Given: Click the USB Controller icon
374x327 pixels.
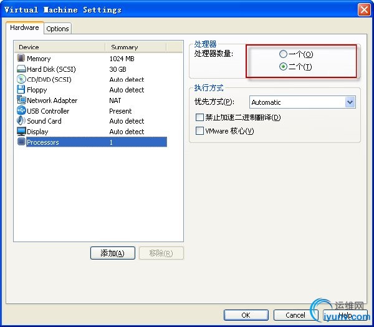Looking at the screenshot, I should point(21,110).
